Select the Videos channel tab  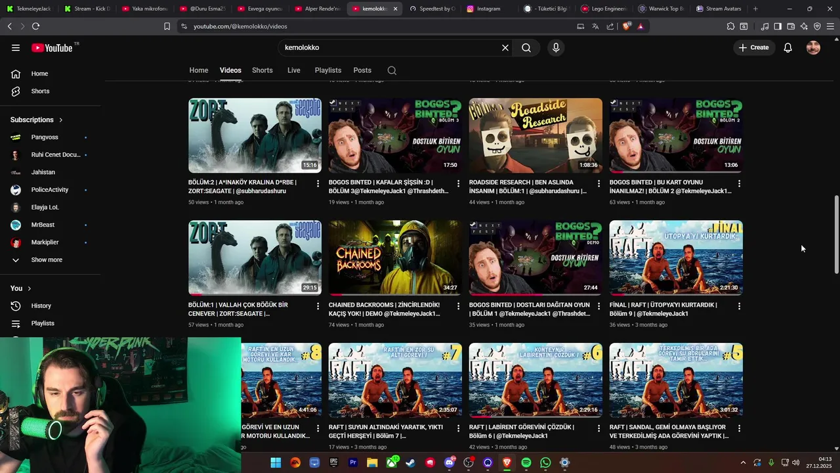pos(230,70)
